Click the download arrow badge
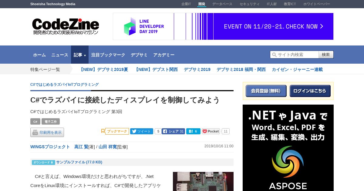The height and width of the screenshot is (191, 364). tap(43, 163)
